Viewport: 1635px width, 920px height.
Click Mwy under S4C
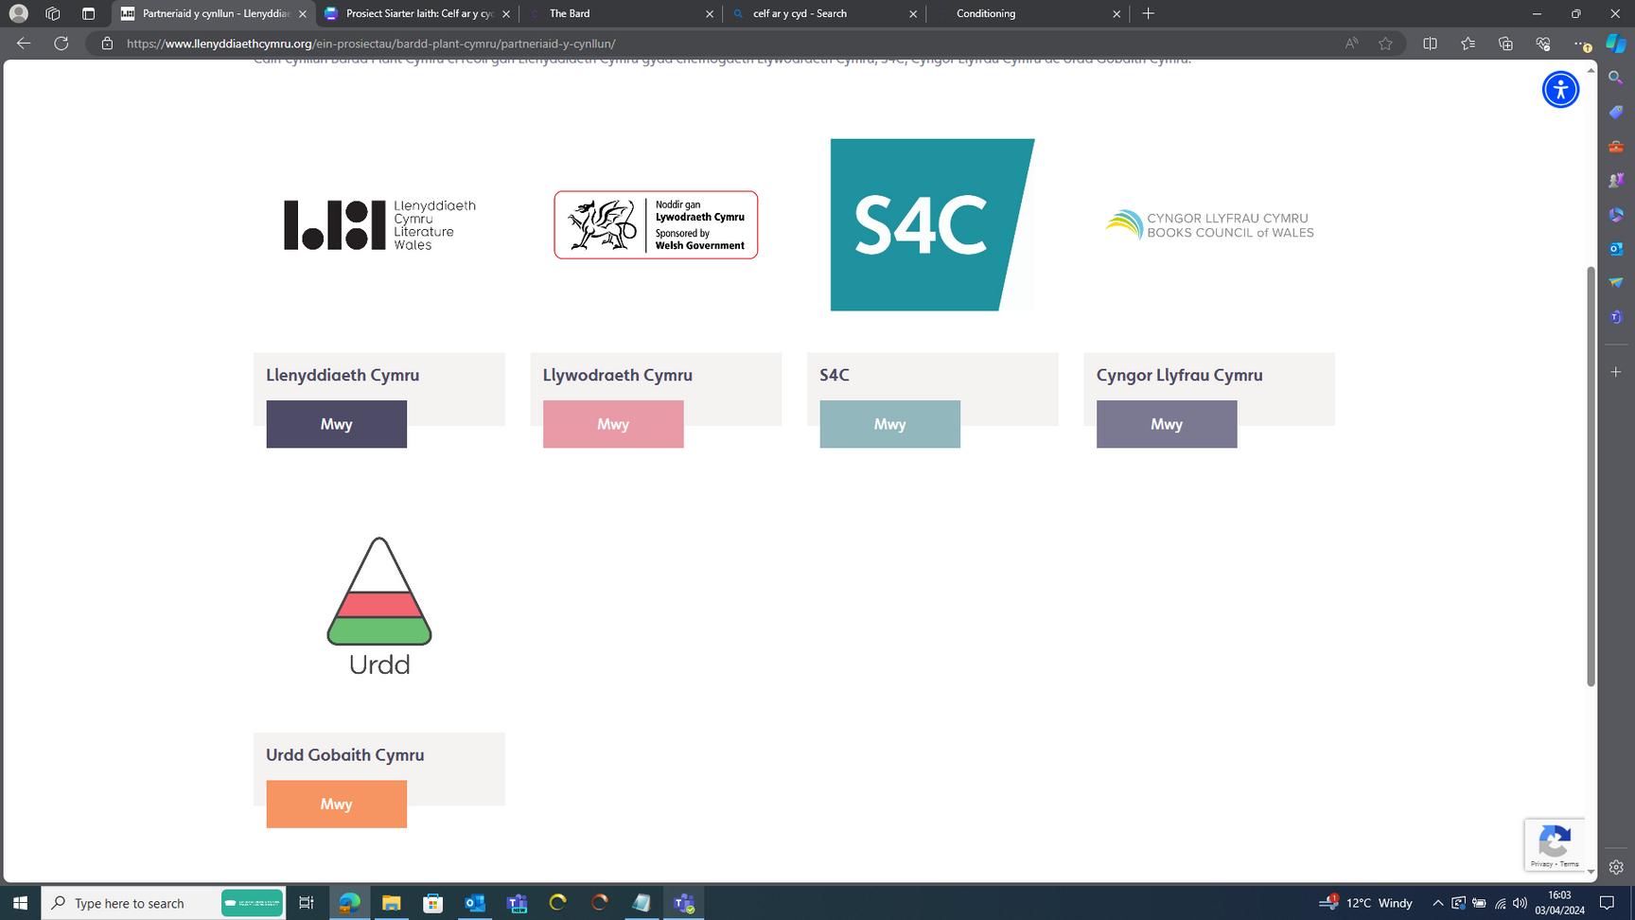pos(889,424)
